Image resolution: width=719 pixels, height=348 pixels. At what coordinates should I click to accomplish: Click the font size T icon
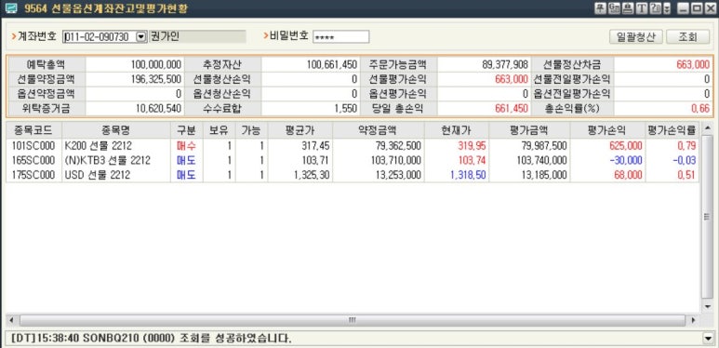tap(642, 8)
